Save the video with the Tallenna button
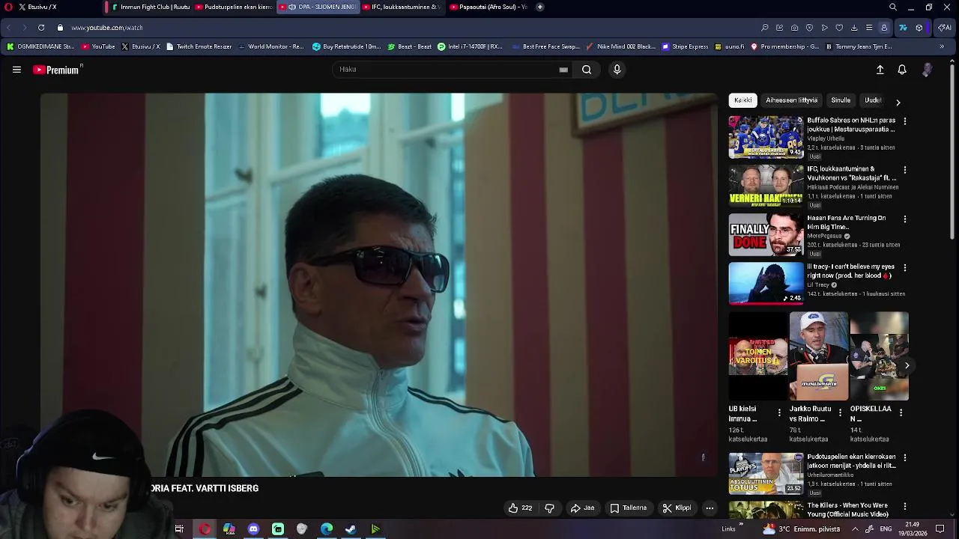This screenshot has height=539, width=959. pos(628,508)
